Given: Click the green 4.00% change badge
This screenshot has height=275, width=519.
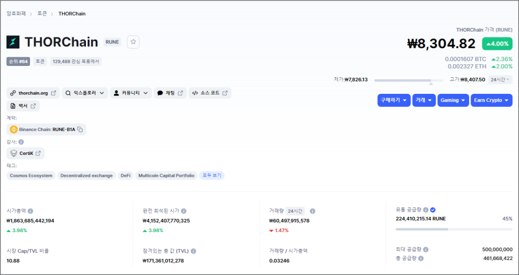Looking at the screenshot, I should (x=497, y=43).
